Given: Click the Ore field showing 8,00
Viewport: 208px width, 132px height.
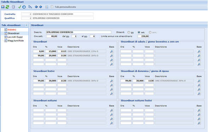Looking at the screenshot, I should point(39,51).
